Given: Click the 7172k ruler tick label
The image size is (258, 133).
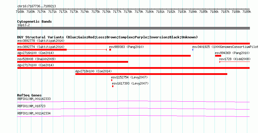Looking at the screenshot, I should click(63, 12).
